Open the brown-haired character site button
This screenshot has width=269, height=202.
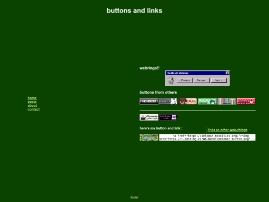pyautogui.click(x=188, y=101)
